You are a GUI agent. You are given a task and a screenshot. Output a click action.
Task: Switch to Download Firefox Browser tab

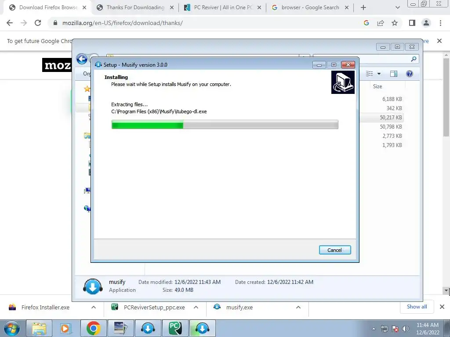pyautogui.click(x=47, y=7)
